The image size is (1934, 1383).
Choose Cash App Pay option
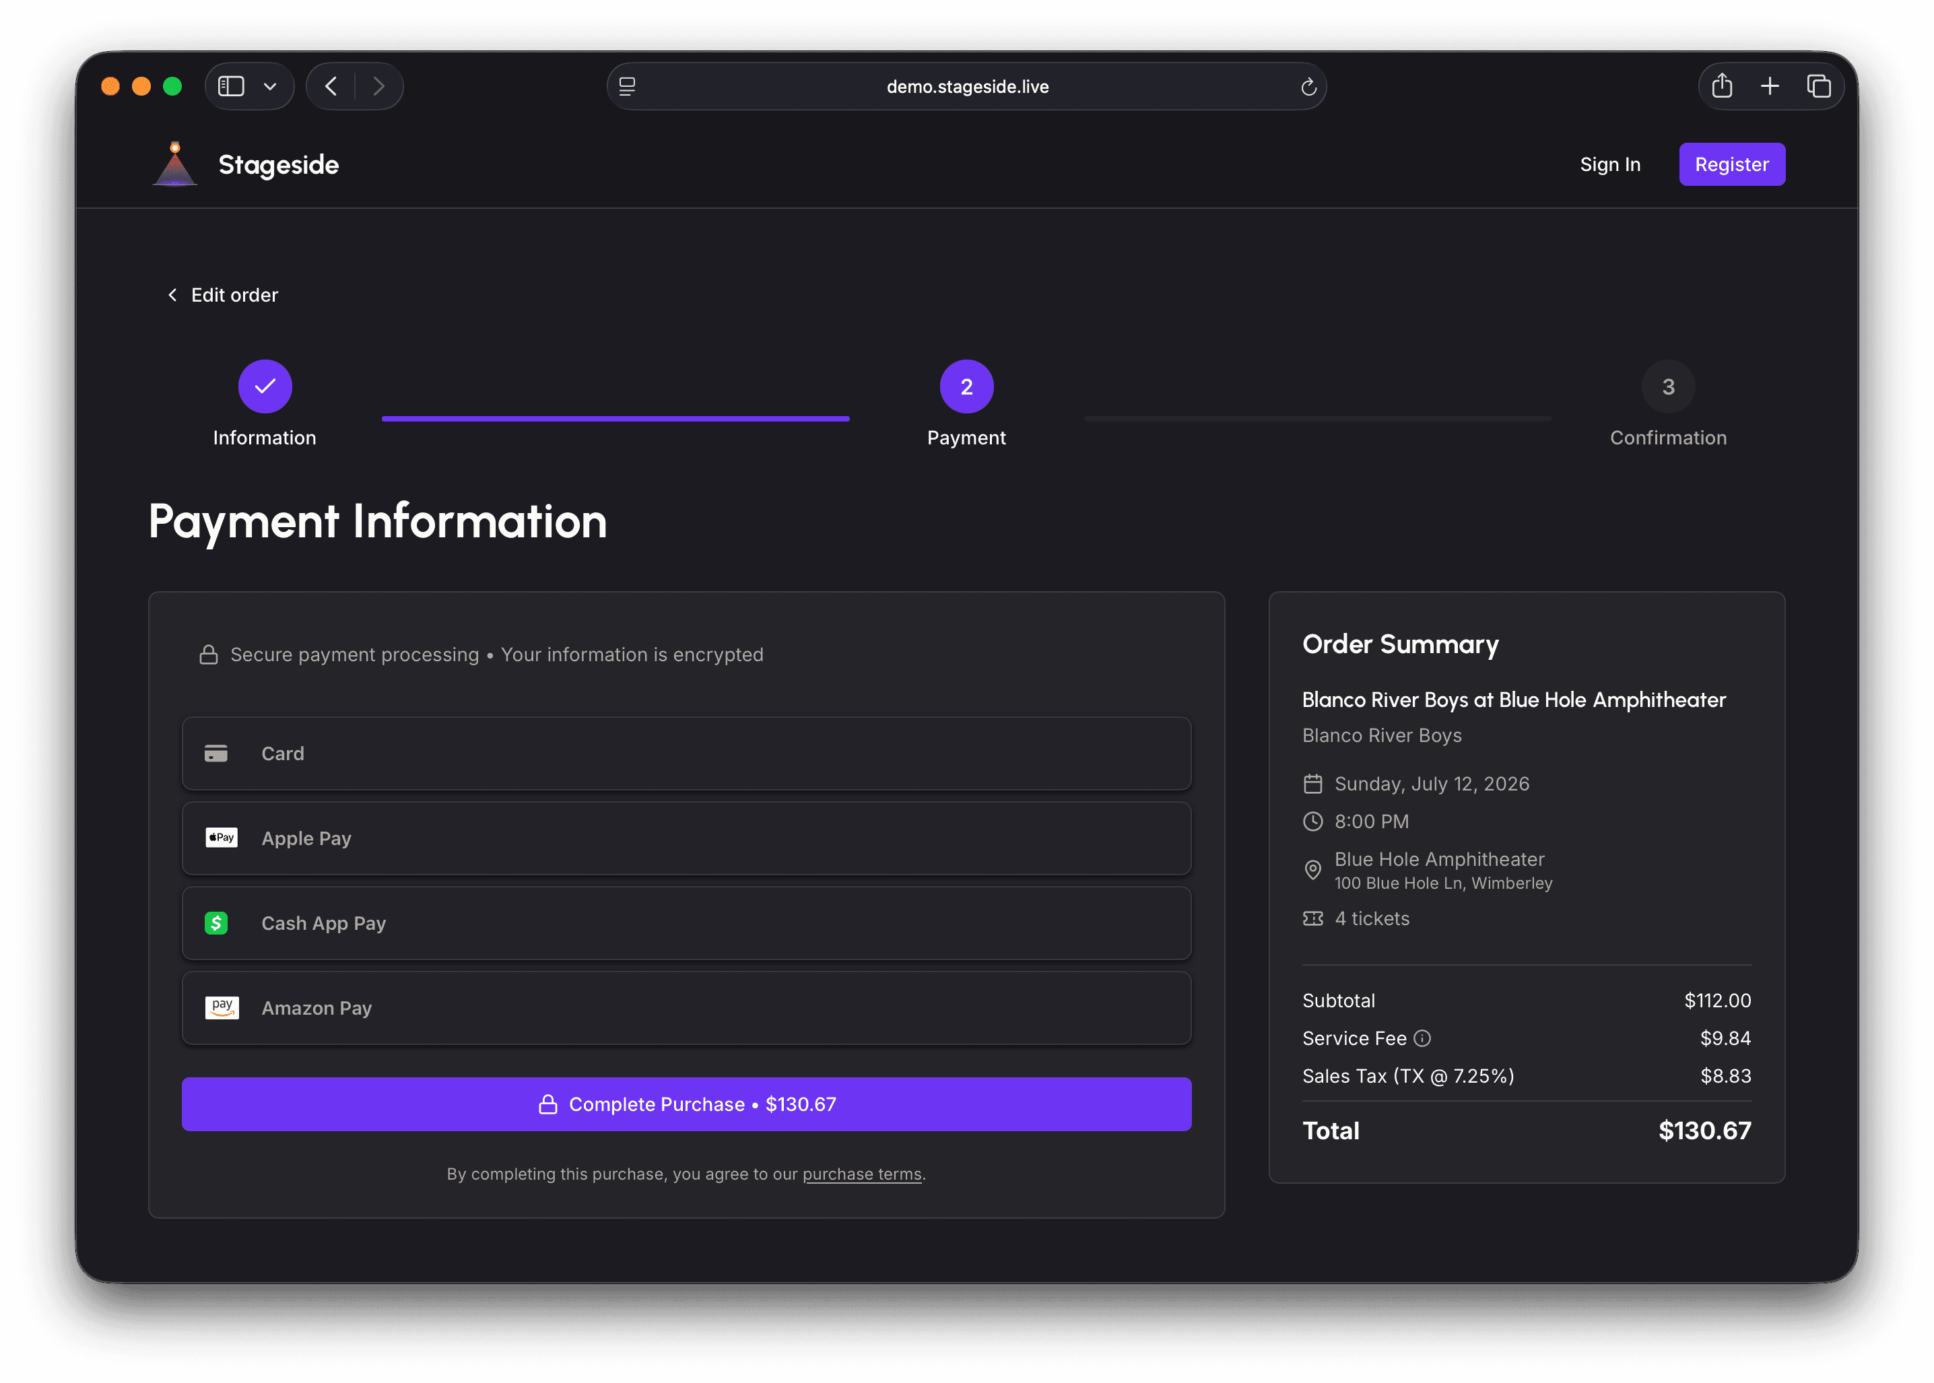click(686, 923)
